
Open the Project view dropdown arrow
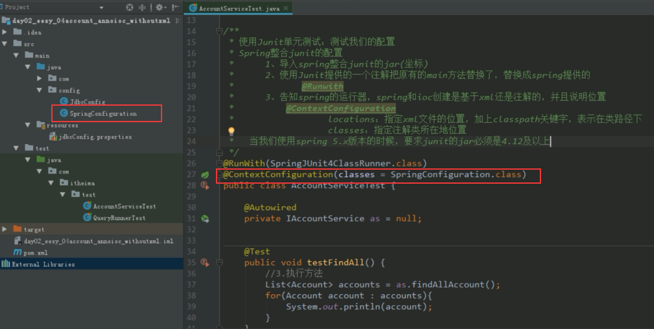[x=101, y=7]
